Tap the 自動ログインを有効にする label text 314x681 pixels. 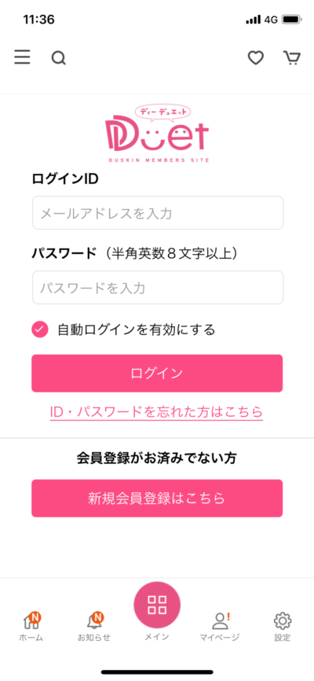pyautogui.click(x=137, y=329)
